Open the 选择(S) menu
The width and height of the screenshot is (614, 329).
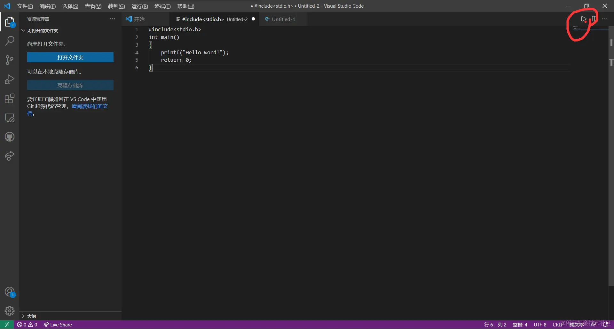coord(70,6)
